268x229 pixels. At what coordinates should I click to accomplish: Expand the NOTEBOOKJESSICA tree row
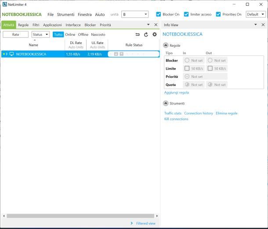pos(7,54)
